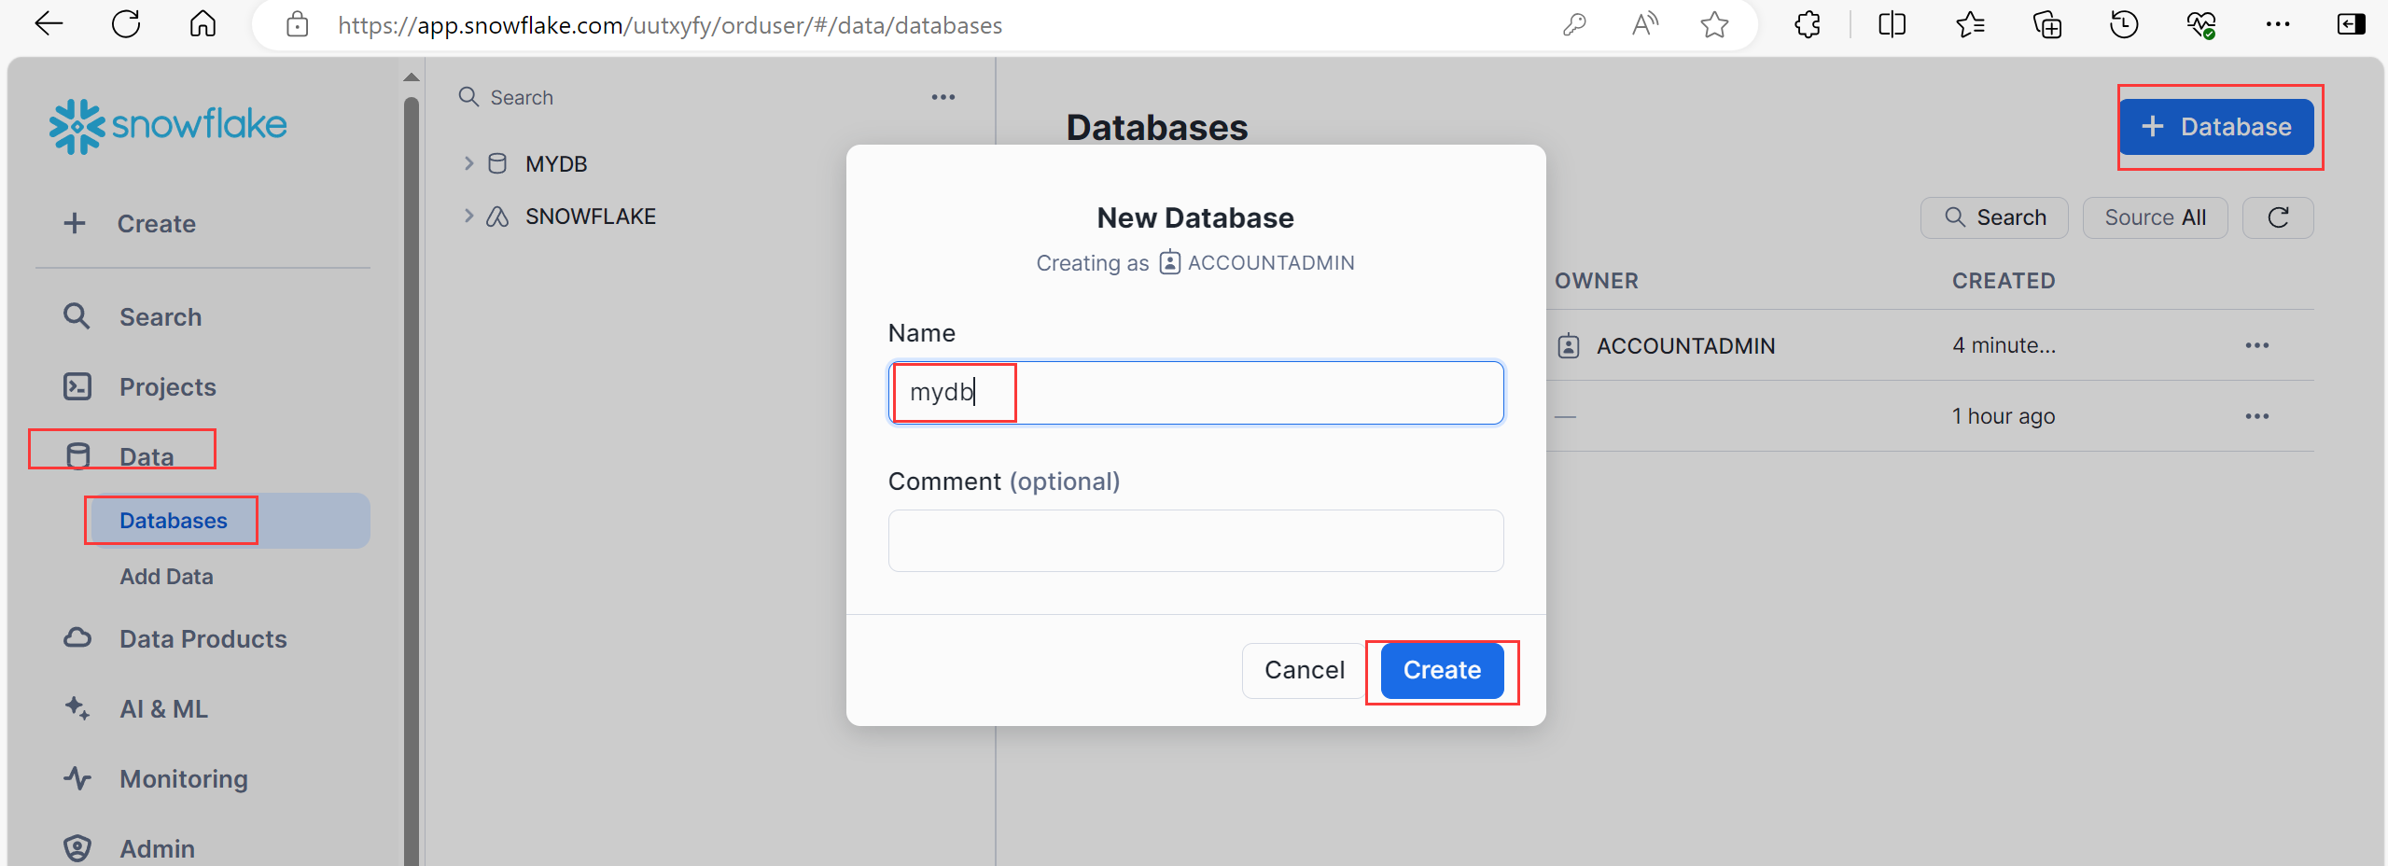Click the Snowflake logo

coord(168,126)
